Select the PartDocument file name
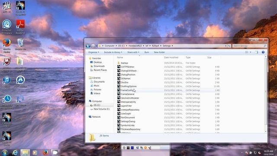 (128, 117)
